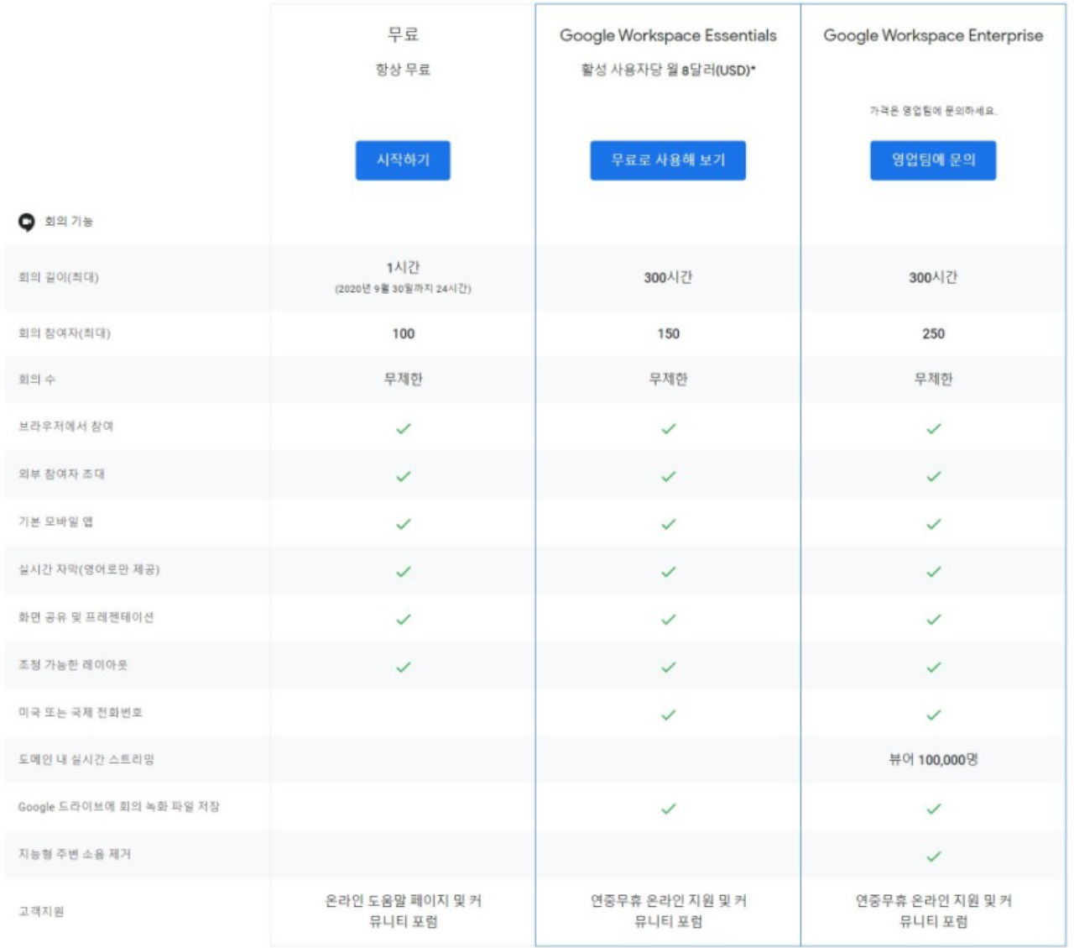Click the 무료로 사용해 보기 button

pos(668,160)
